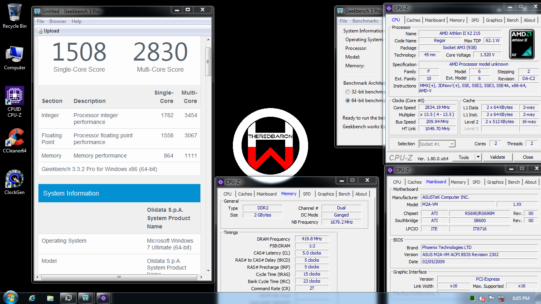Open Windows Explorer folder on the taskbar
The height and width of the screenshot is (304, 541).
[x=50, y=298]
